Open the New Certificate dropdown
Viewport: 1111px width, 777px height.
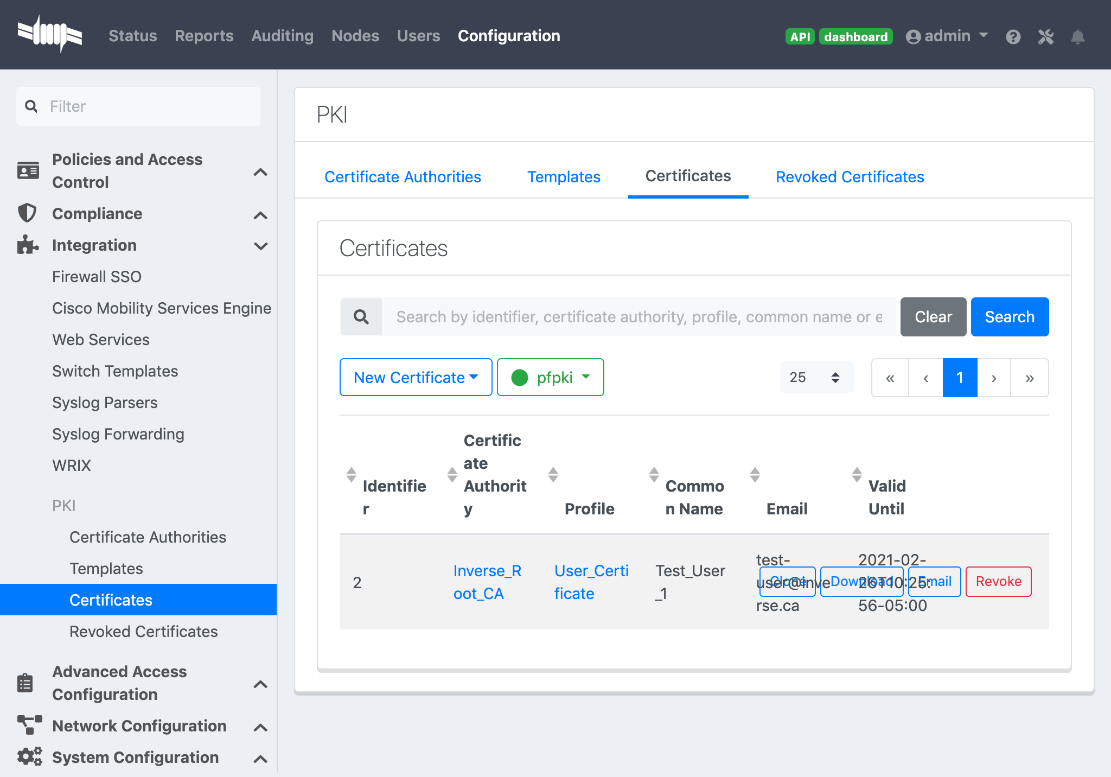416,377
